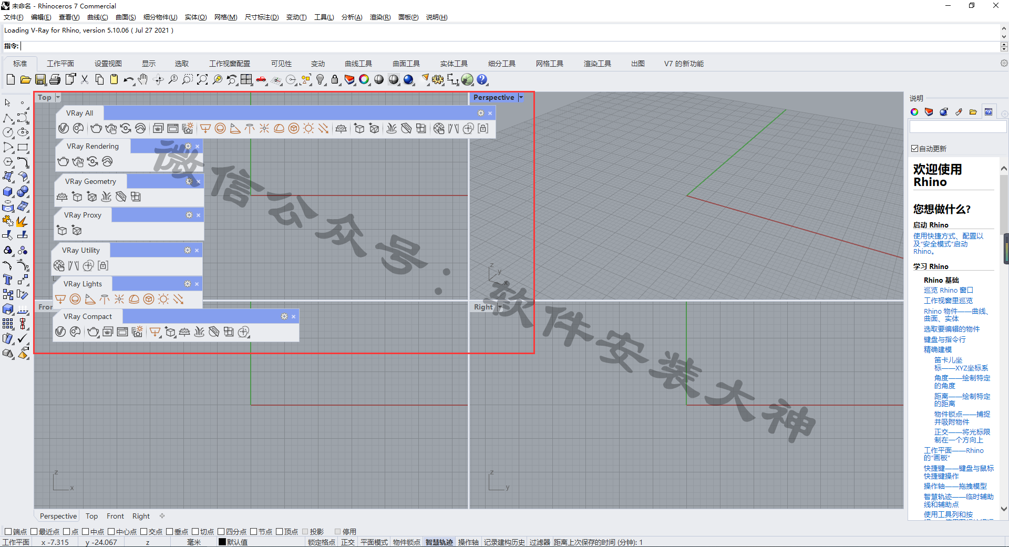
Task: Switch to the 渲染工具 toolbar tab
Action: tap(598, 64)
